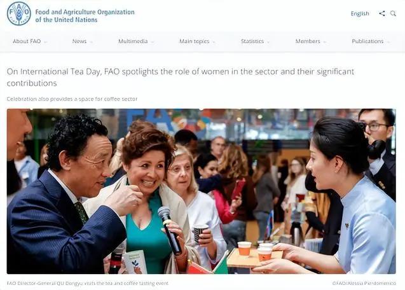The width and height of the screenshot is (405, 290).
Task: Open the Multimedia menu
Action: pos(133,41)
